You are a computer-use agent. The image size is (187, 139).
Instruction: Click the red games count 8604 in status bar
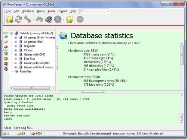[36, 134]
